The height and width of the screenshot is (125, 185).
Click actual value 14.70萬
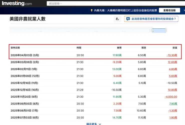point(117,118)
